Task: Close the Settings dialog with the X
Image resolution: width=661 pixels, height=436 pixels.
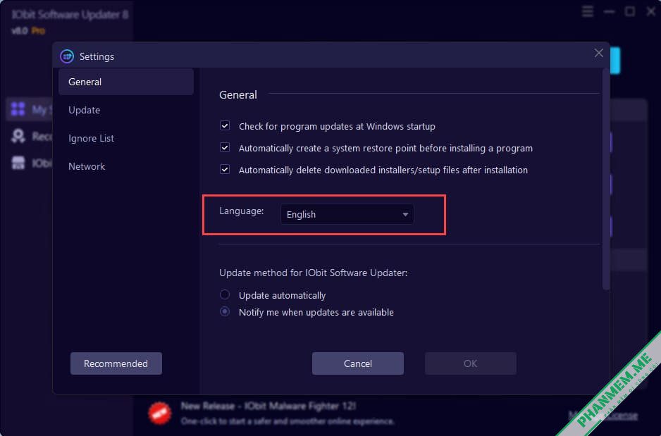Action: pyautogui.click(x=598, y=53)
